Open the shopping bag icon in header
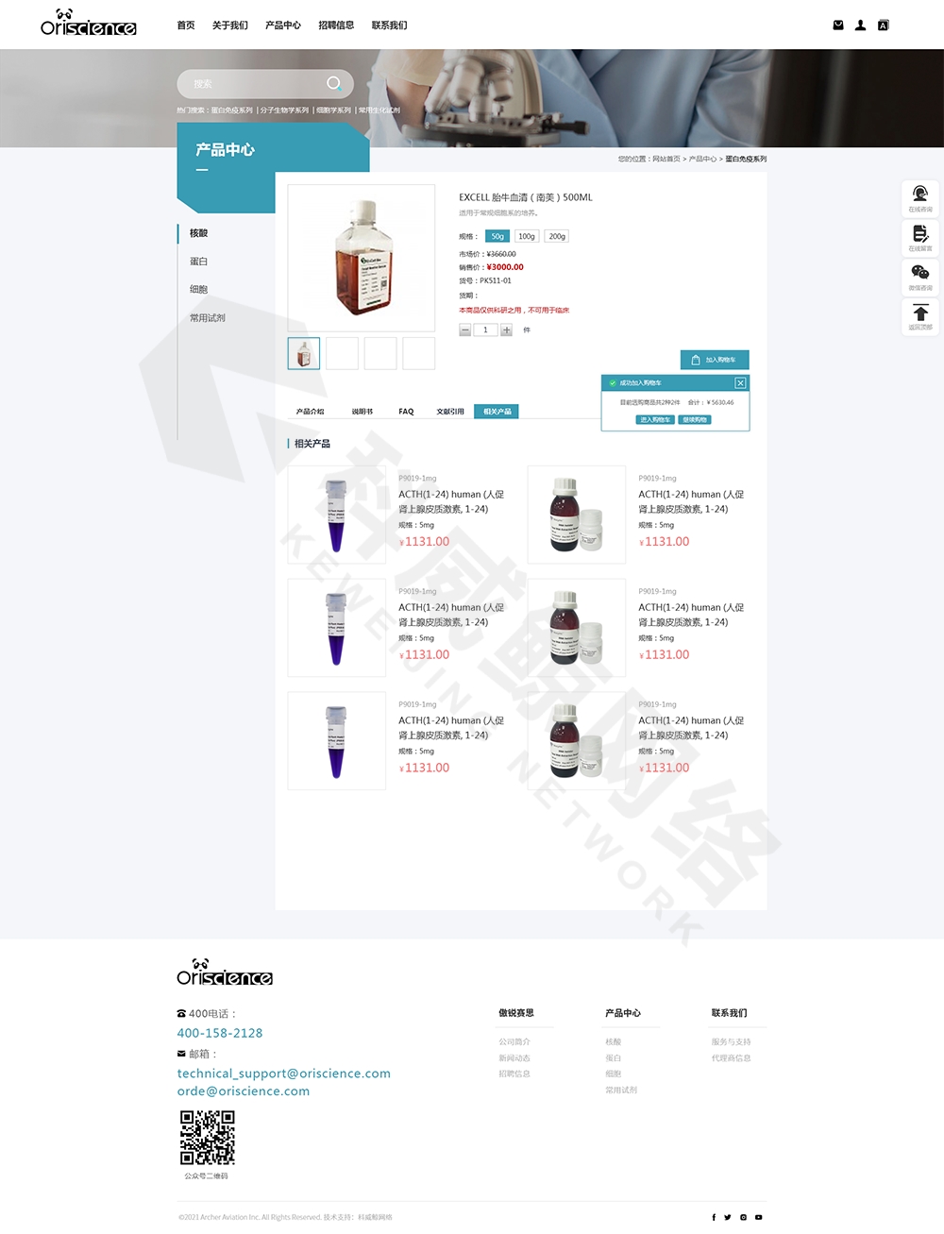This screenshot has height=1234, width=944. (838, 25)
